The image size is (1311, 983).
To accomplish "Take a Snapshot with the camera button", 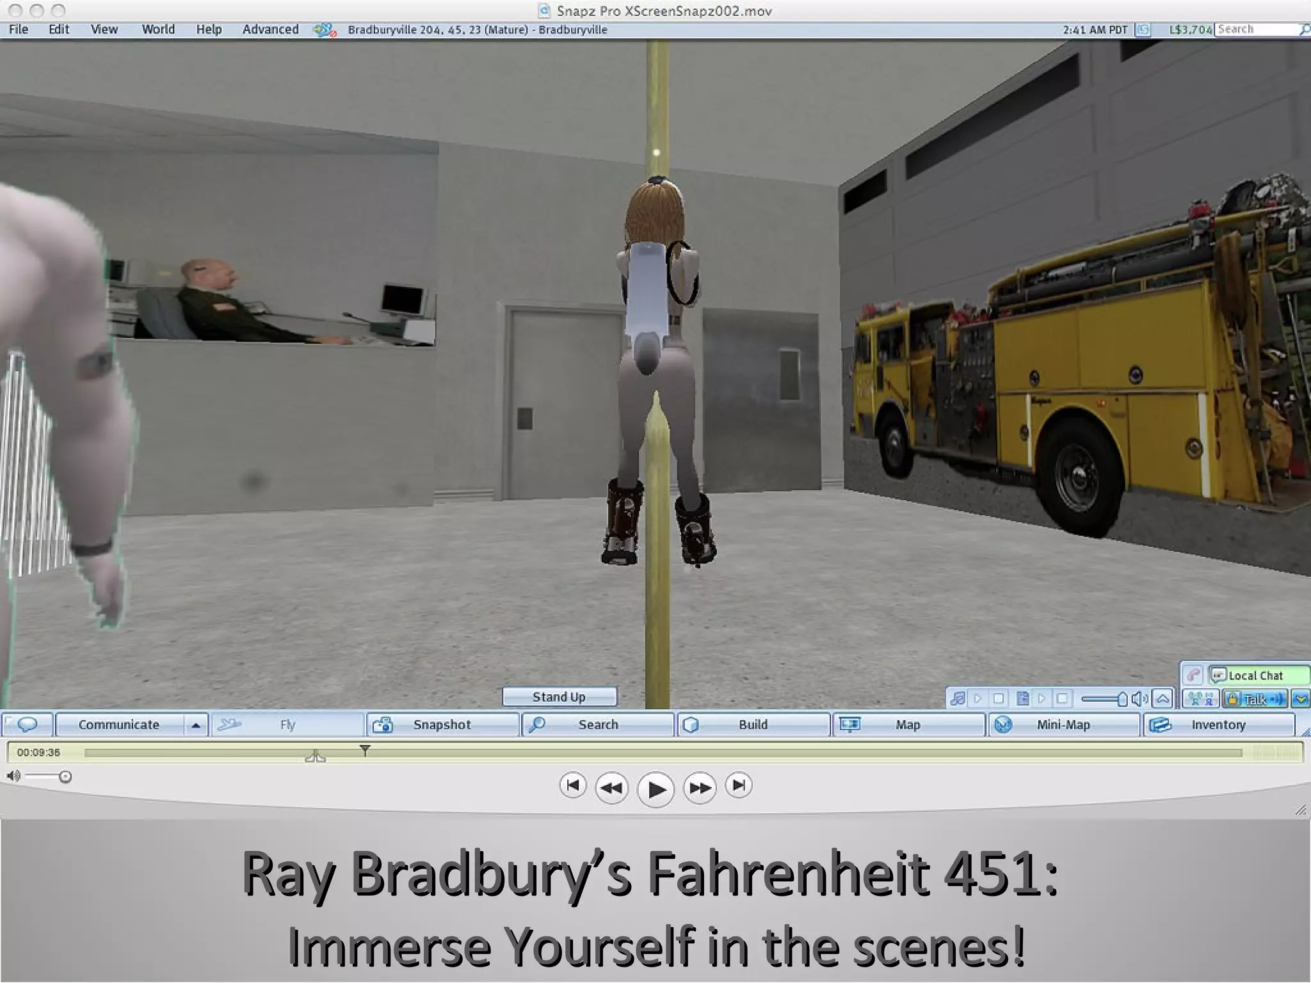I will pos(442,724).
